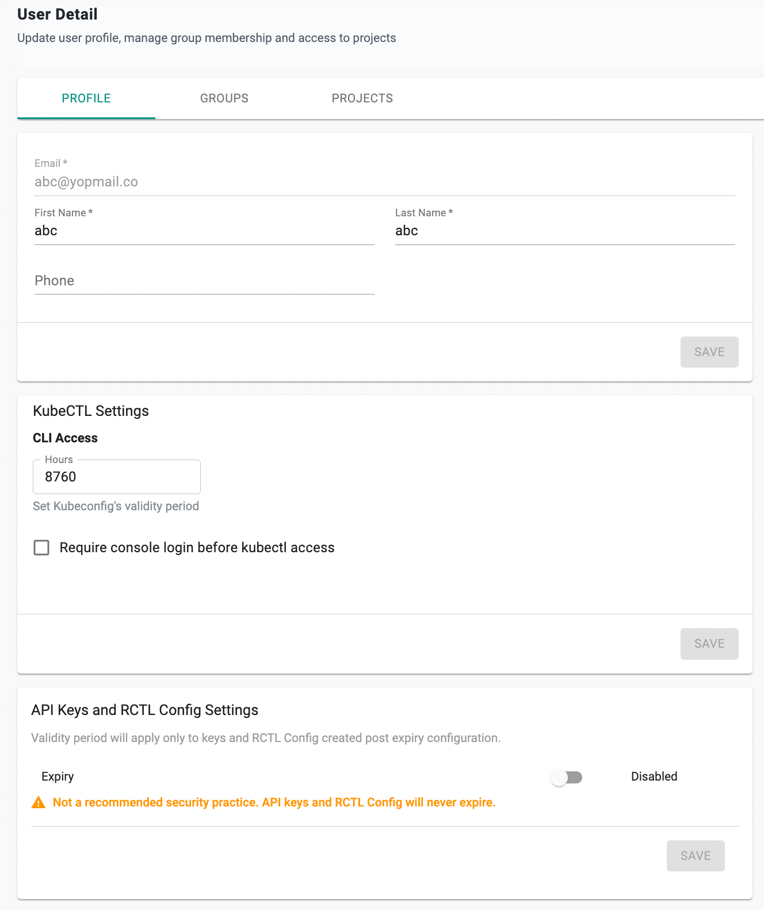Edit the First Name field
This screenshot has height=910, width=764.
[204, 231]
